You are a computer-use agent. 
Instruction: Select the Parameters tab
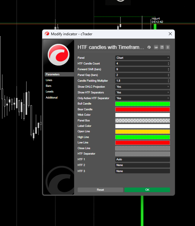click(x=59, y=74)
